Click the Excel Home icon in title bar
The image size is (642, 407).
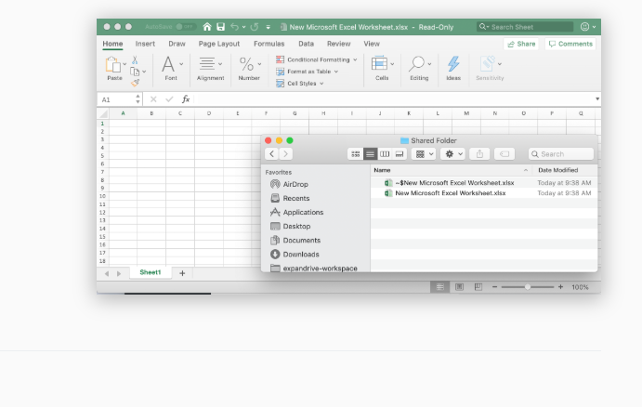(x=207, y=27)
